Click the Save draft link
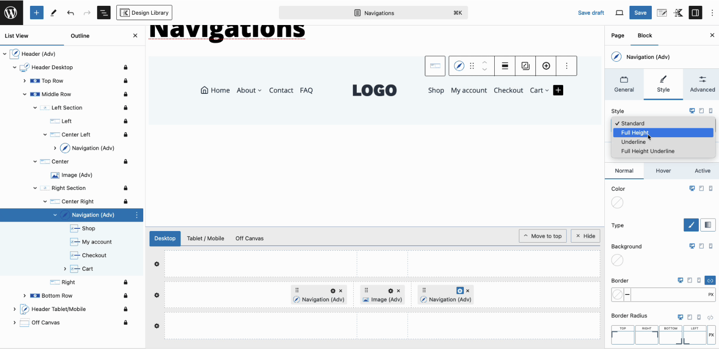 (591, 13)
